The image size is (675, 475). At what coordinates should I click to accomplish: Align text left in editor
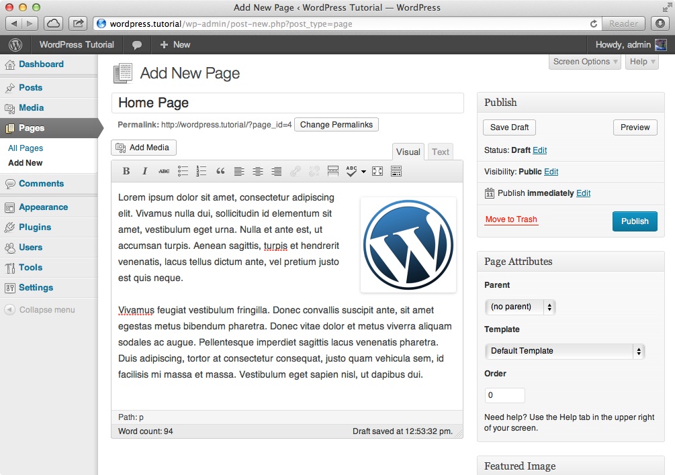tap(239, 171)
